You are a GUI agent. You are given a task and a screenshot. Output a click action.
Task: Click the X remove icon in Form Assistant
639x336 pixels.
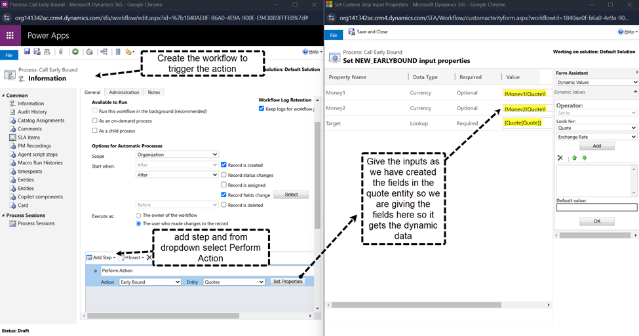(x=560, y=158)
